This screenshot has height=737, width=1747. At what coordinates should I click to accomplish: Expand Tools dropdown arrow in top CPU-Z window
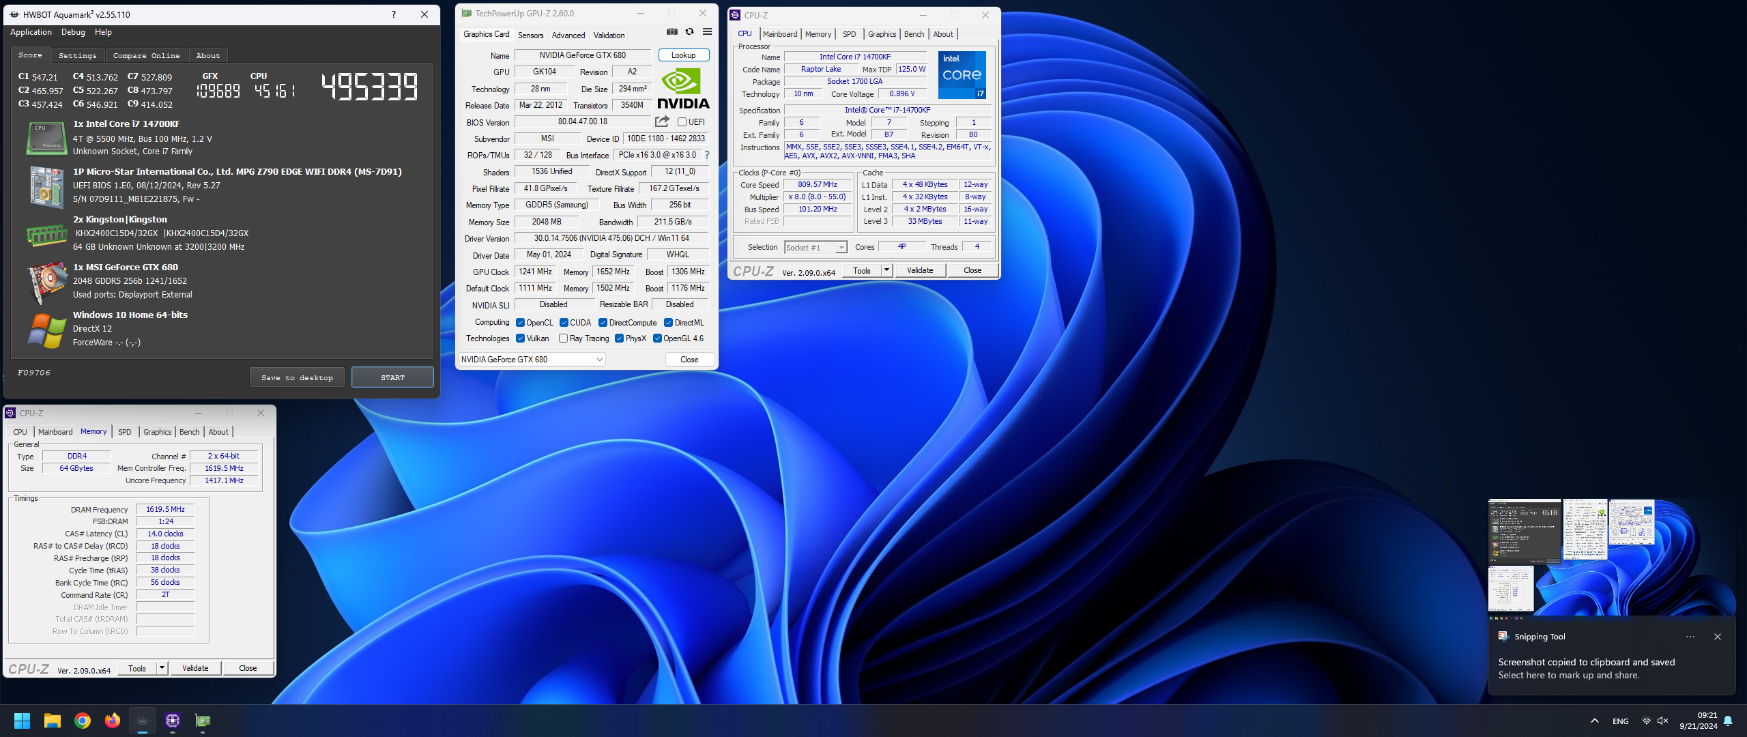click(886, 270)
